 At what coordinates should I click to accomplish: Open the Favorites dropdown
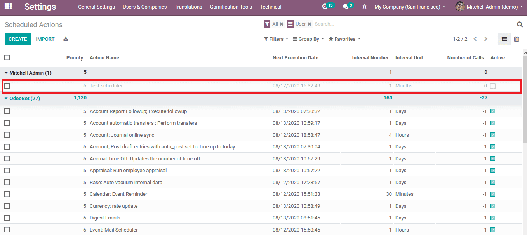pyautogui.click(x=344, y=39)
